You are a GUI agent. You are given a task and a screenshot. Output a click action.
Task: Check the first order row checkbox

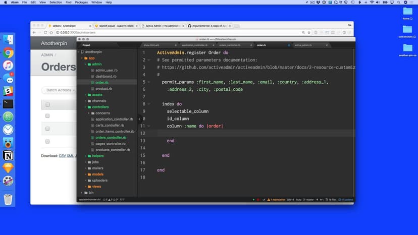point(47,116)
